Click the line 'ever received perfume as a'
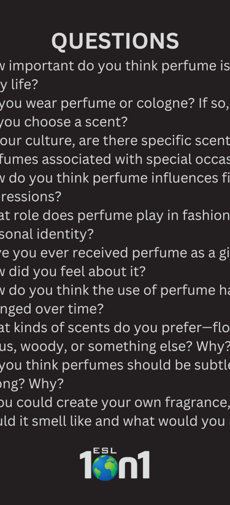The height and width of the screenshot is (505, 230). 115,253
